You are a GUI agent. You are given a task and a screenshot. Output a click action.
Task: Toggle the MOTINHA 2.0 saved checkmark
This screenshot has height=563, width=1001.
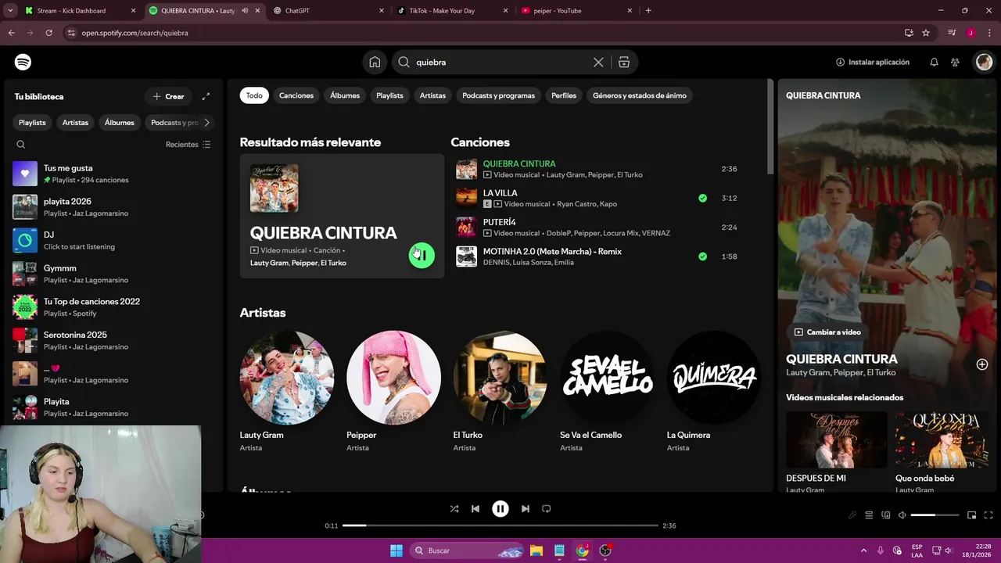[x=702, y=256]
